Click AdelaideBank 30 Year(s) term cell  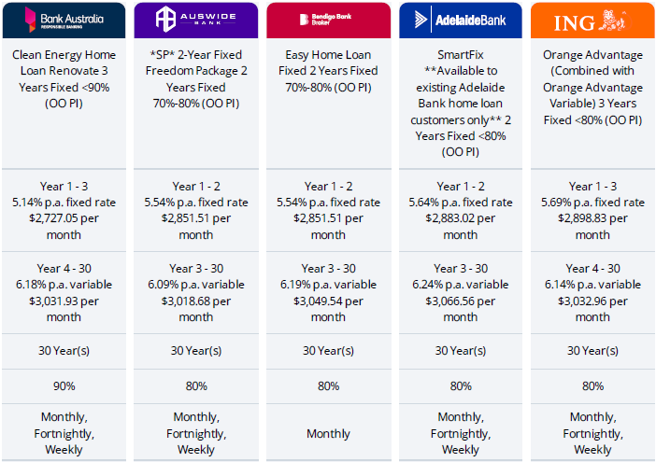click(x=461, y=351)
